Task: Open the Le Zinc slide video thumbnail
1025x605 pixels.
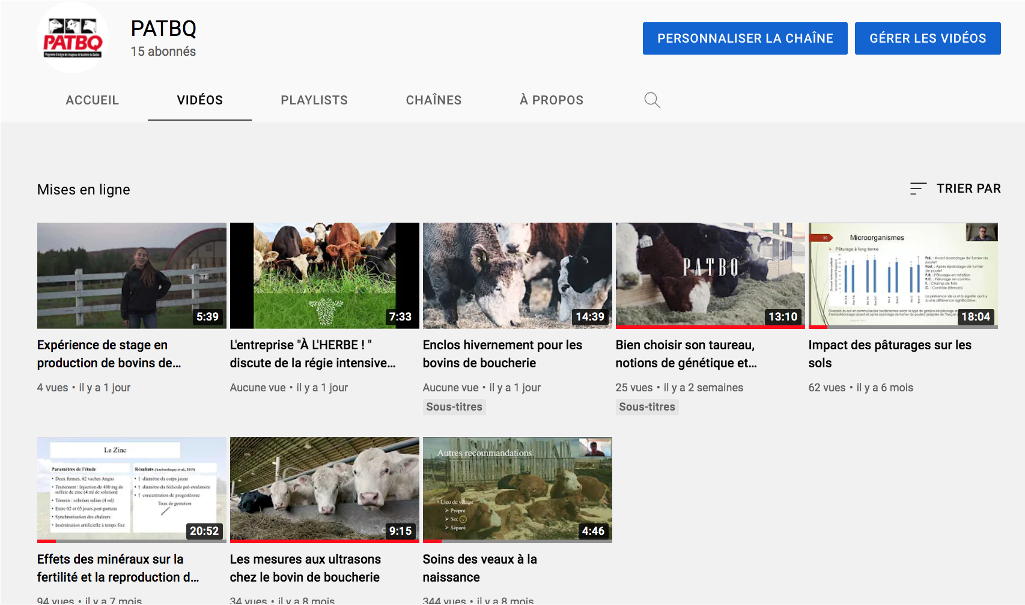Action: (x=132, y=490)
